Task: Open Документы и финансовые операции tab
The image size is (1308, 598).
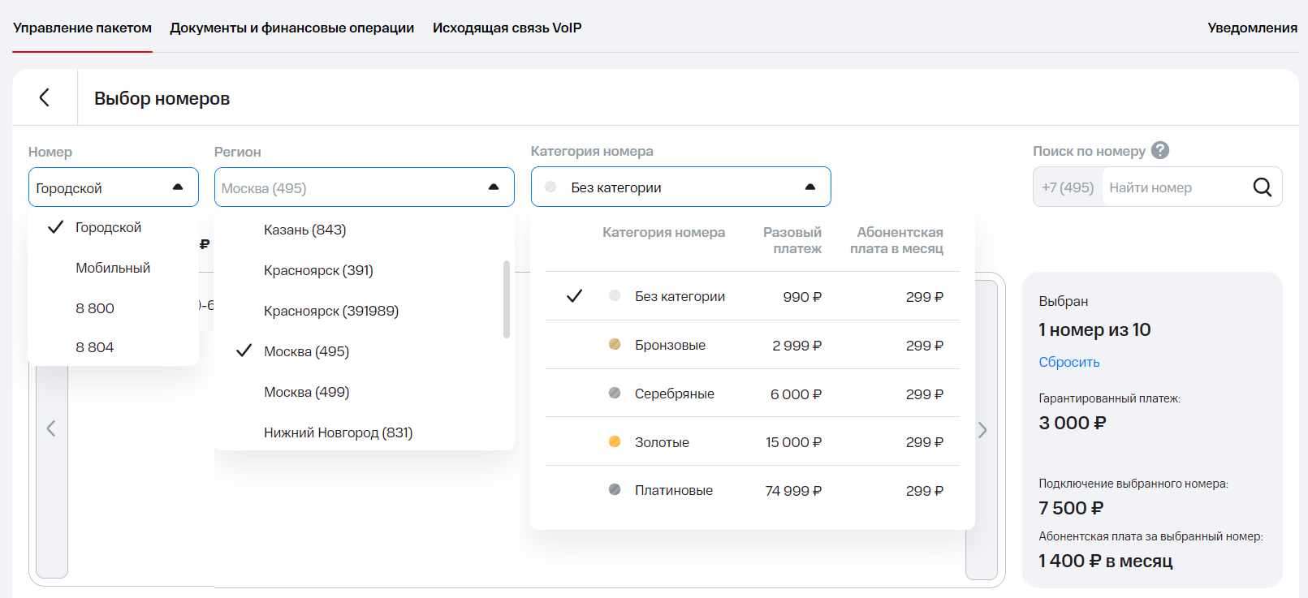Action: [291, 28]
